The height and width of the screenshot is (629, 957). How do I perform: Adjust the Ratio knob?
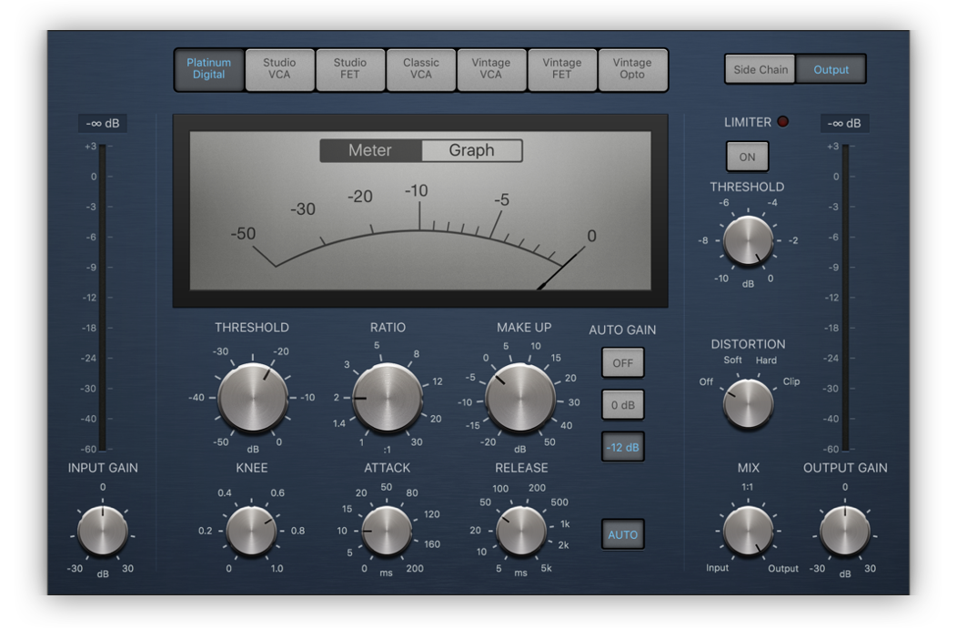tap(388, 397)
